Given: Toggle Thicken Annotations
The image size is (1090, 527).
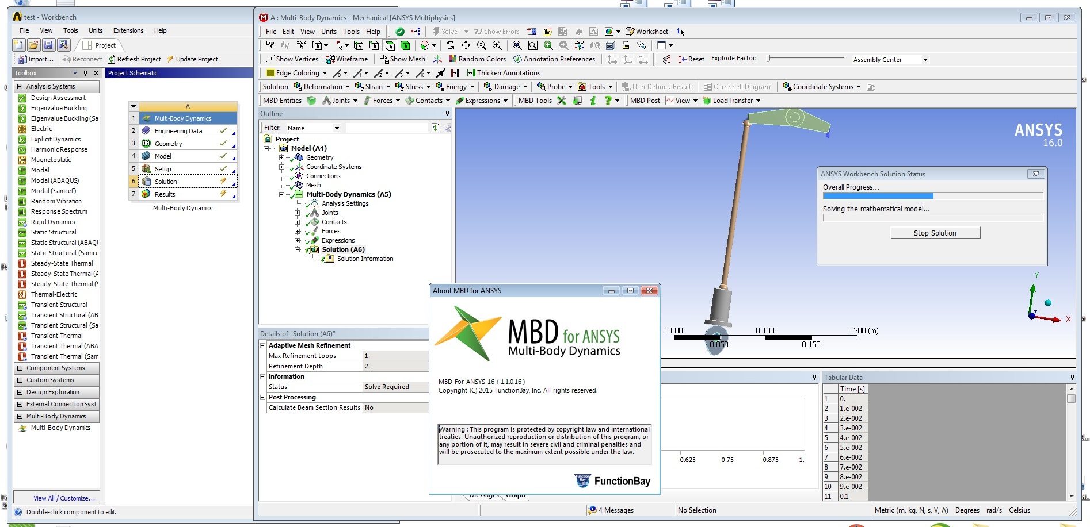Looking at the screenshot, I should [504, 72].
